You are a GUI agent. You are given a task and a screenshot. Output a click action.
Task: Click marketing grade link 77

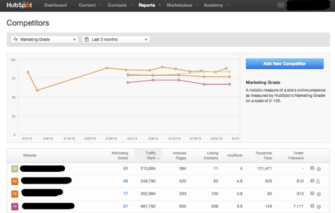tap(126, 194)
